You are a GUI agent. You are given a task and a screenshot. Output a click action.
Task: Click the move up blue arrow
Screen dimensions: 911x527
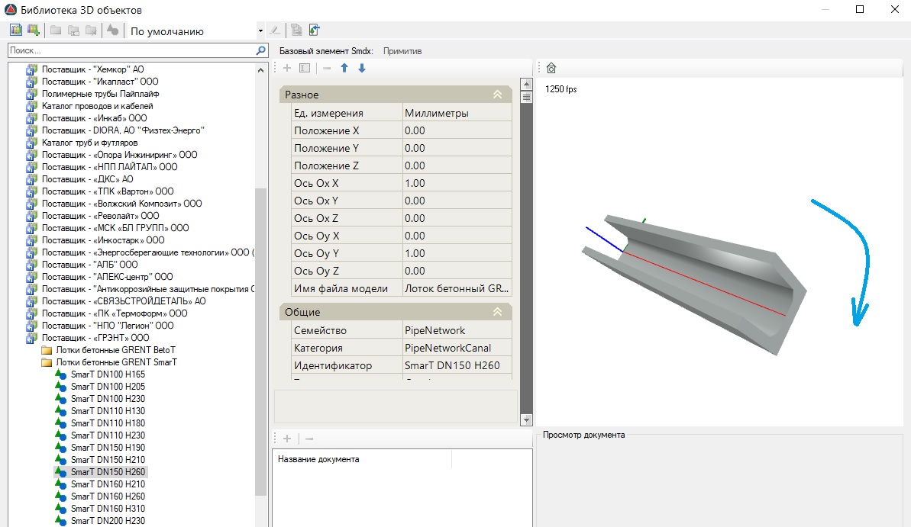(x=344, y=69)
